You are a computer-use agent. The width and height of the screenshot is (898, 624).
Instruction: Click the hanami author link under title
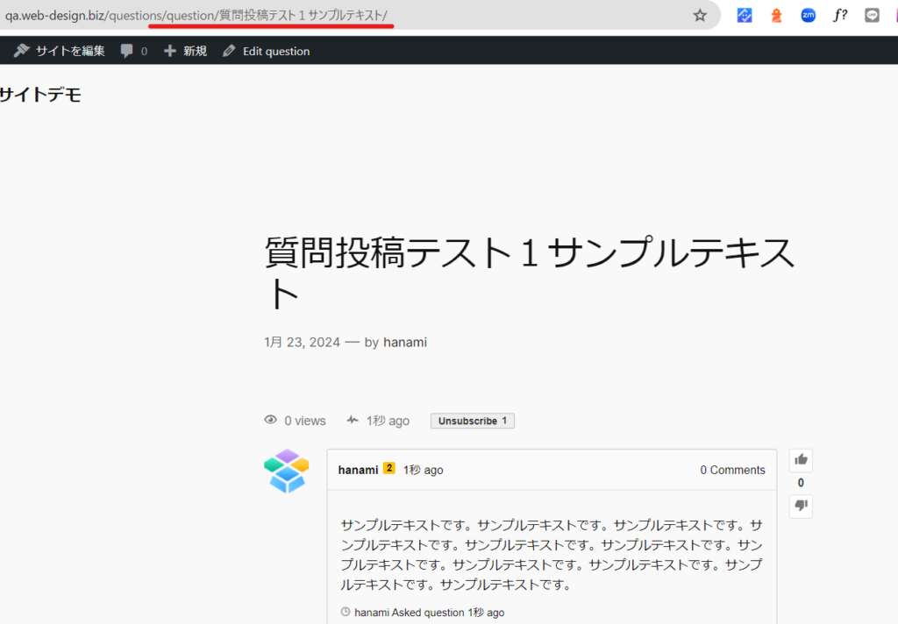point(404,342)
